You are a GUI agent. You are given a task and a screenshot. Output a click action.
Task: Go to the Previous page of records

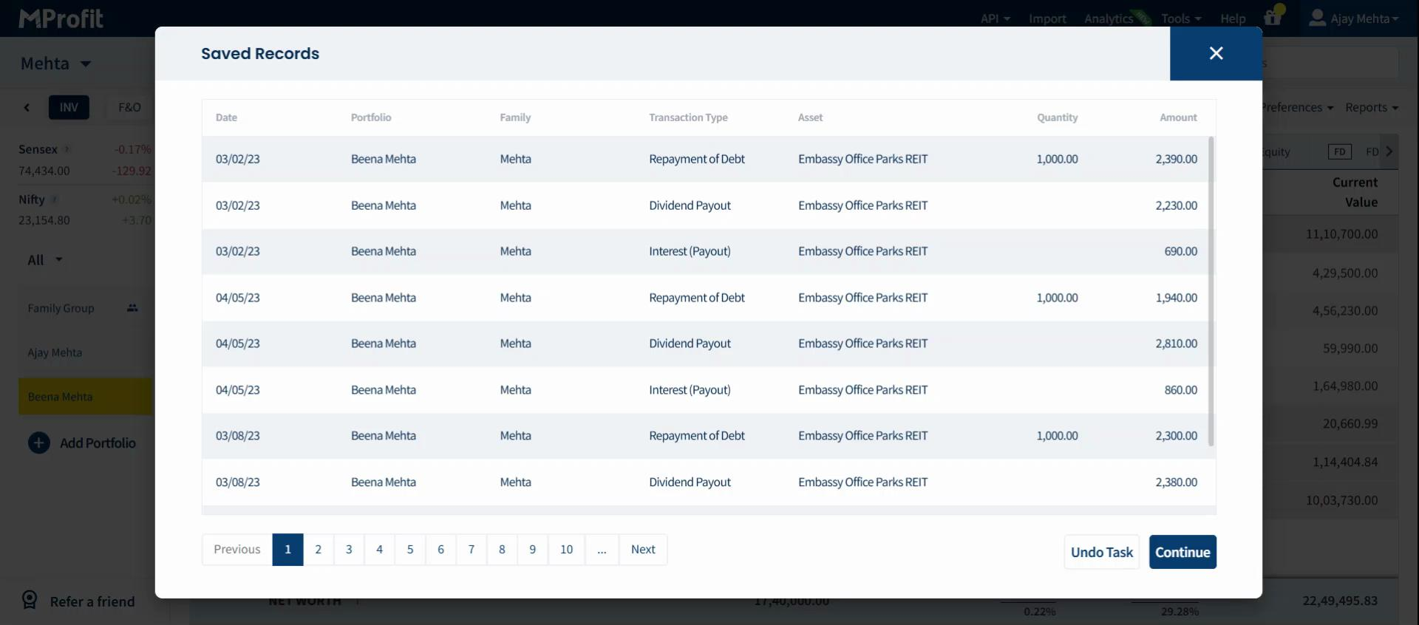(237, 550)
